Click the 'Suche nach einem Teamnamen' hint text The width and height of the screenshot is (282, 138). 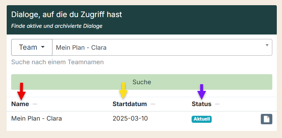pos(57,62)
